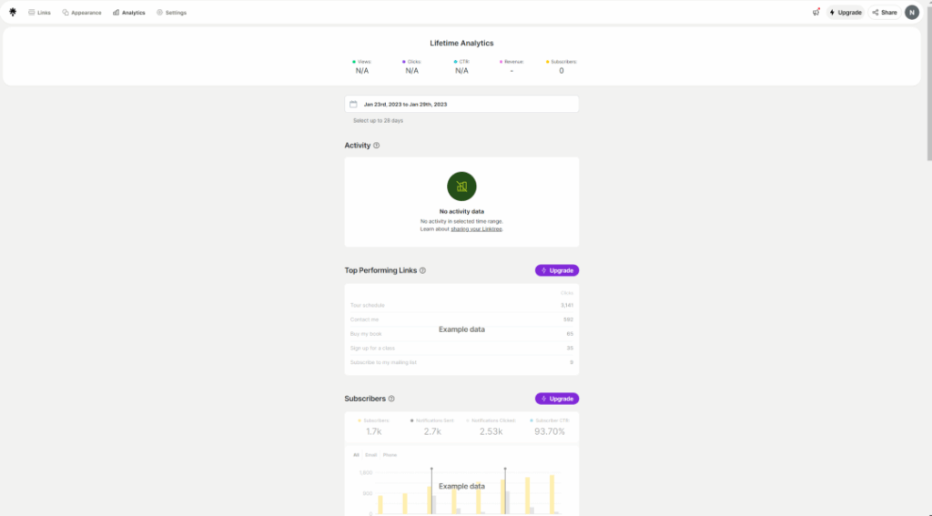932x516 pixels.
Task: Click the Buy my book row
Action: pyautogui.click(x=461, y=334)
